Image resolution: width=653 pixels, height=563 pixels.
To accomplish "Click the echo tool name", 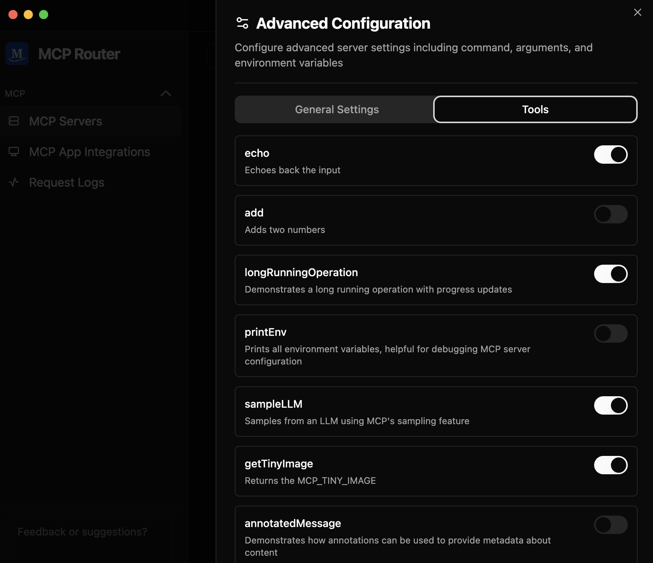I will tap(257, 153).
